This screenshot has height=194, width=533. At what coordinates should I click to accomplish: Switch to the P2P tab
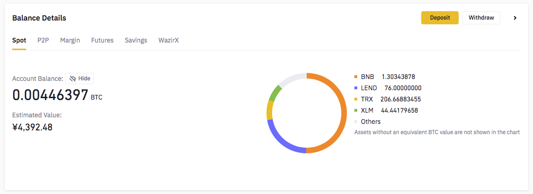[x=43, y=40]
